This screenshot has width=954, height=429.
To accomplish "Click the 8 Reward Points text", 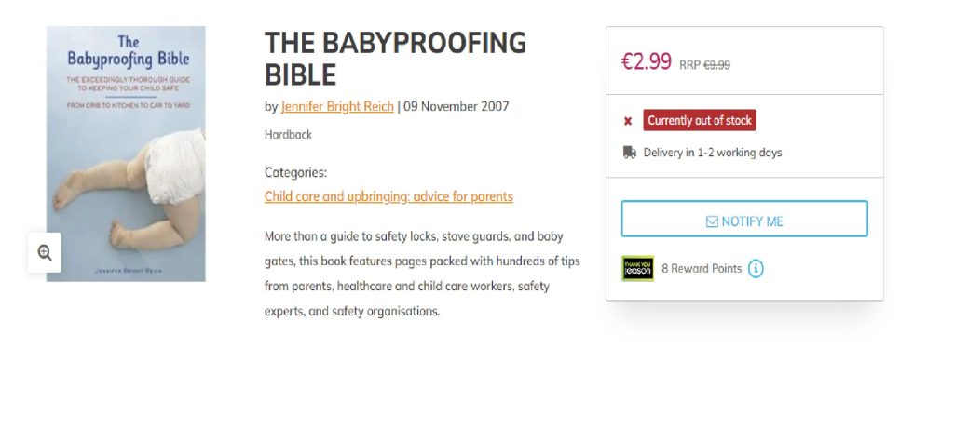I will pyautogui.click(x=702, y=269).
